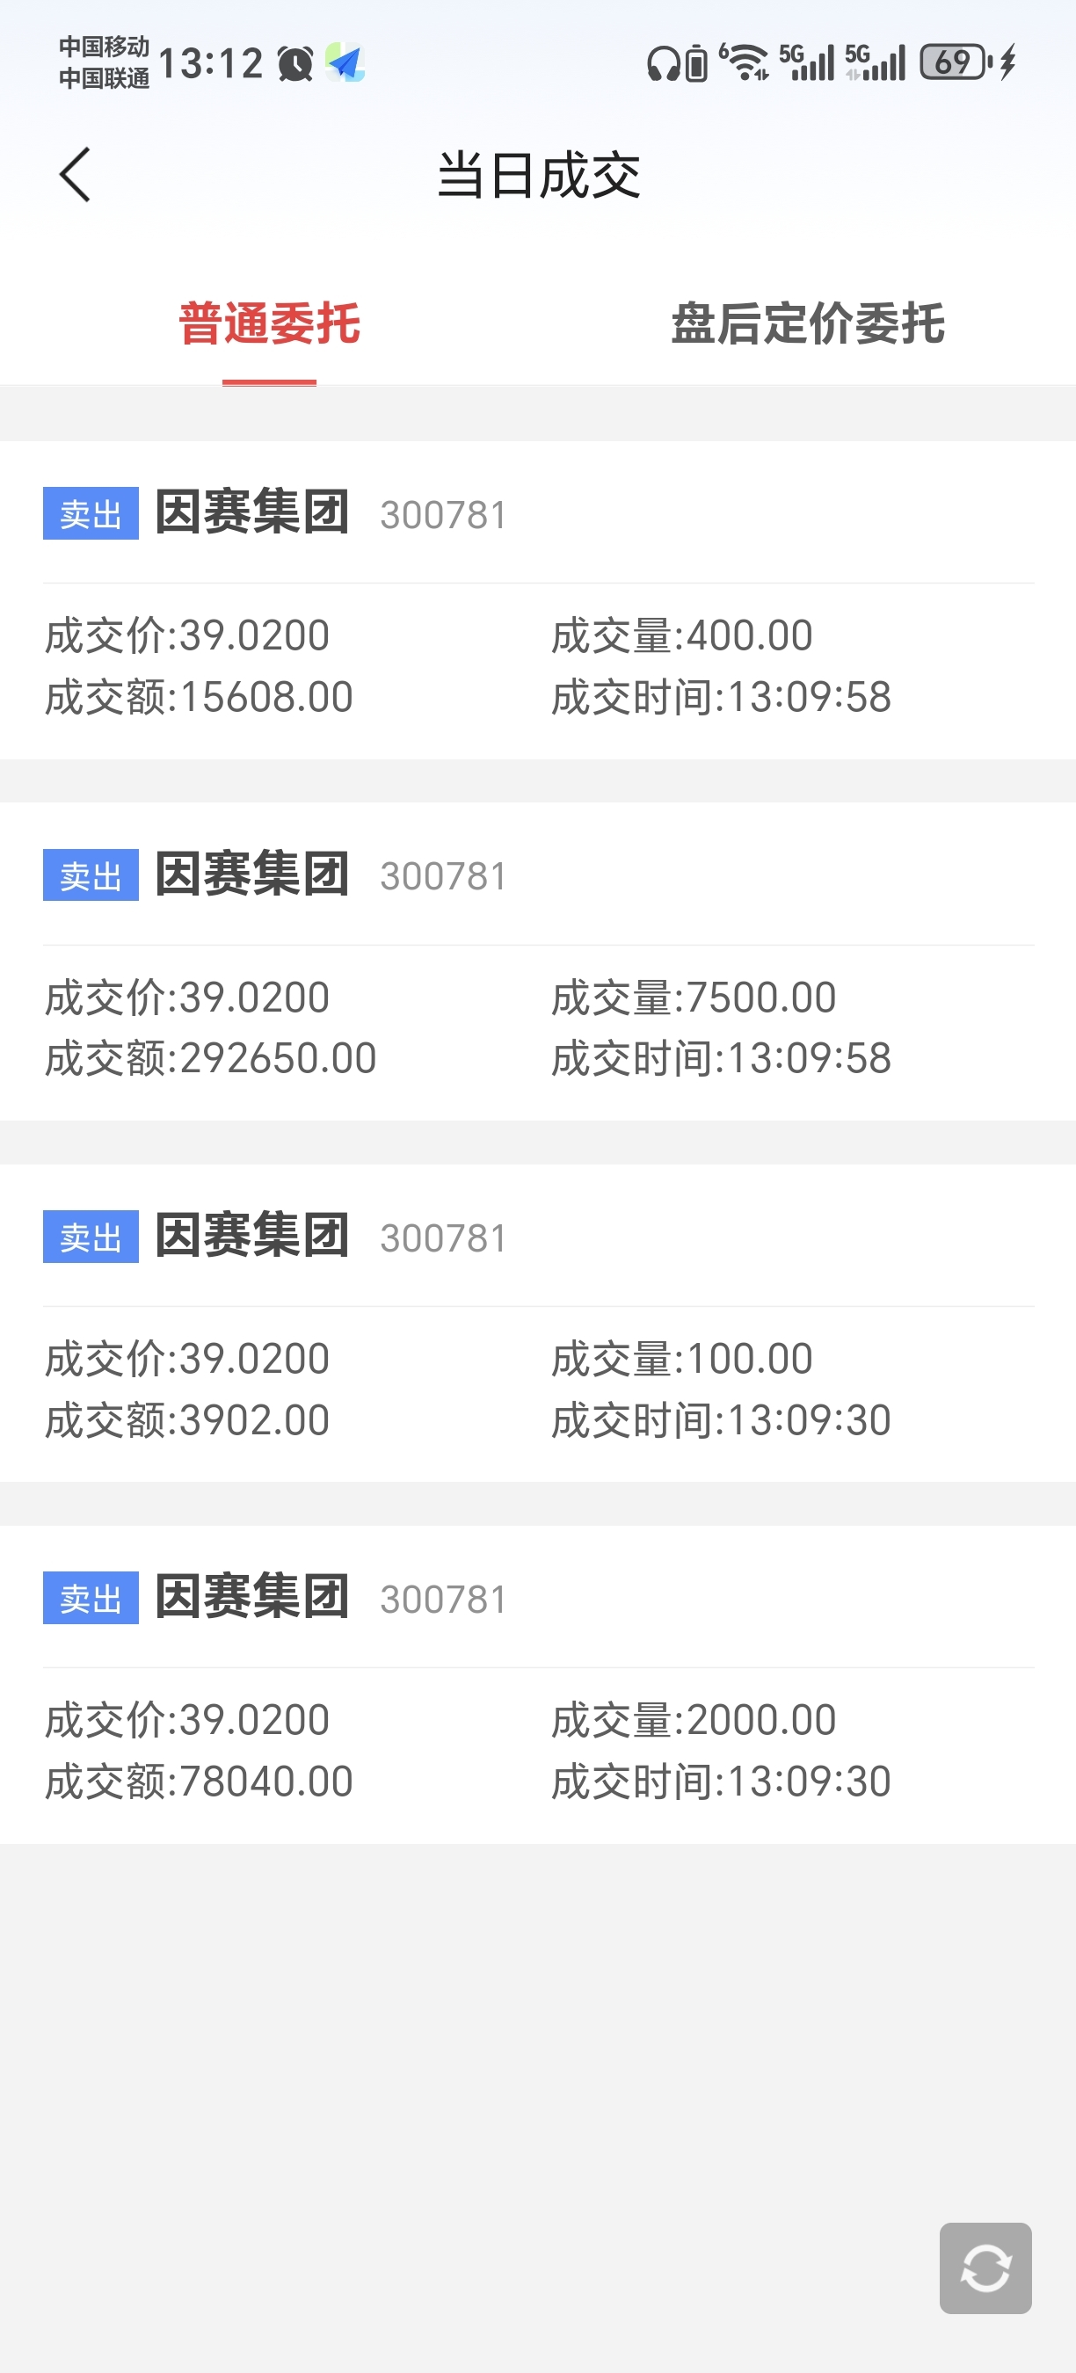Tap the refresh button
Screen dimensions: 1076x2373
click(x=985, y=2267)
